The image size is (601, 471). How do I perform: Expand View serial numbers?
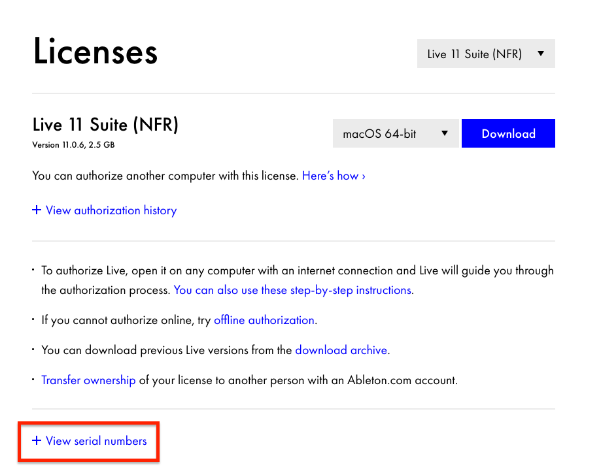[x=96, y=441]
